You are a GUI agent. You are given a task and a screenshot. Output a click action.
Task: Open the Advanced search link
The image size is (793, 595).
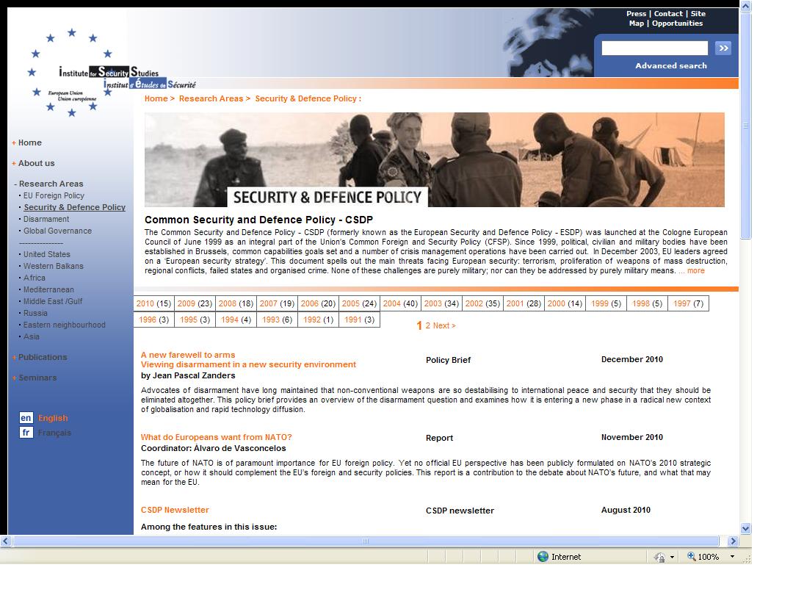coord(670,66)
